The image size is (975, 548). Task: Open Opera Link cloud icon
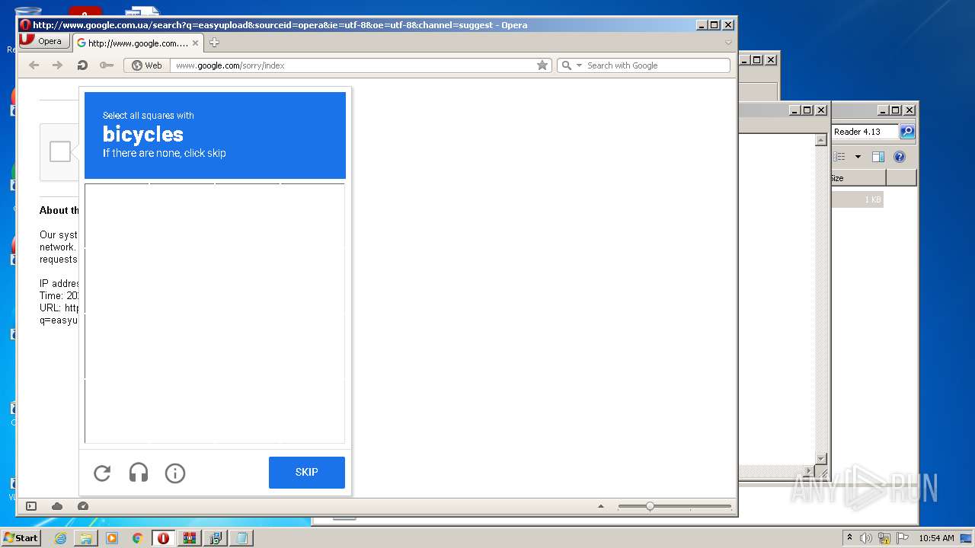[x=57, y=506]
